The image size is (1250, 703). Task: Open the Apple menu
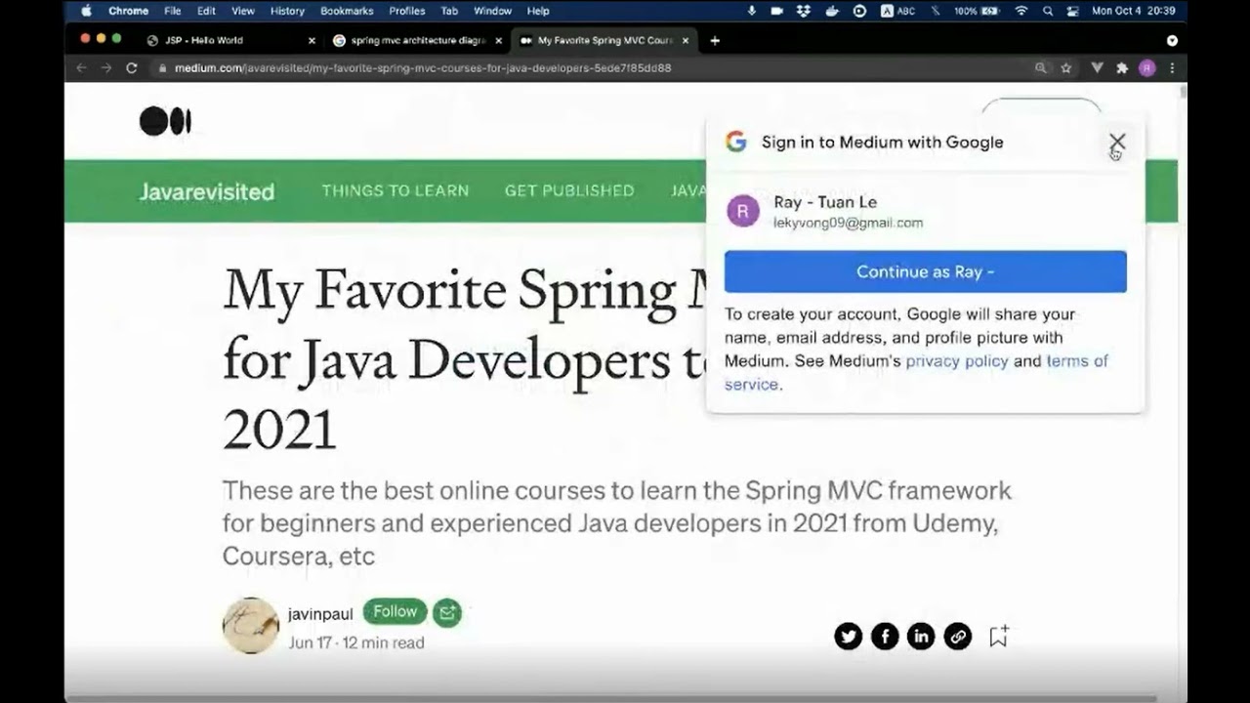pos(85,11)
